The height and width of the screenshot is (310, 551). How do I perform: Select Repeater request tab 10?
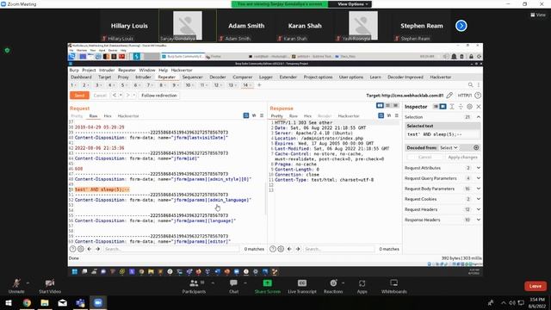pyautogui.click(x=189, y=85)
